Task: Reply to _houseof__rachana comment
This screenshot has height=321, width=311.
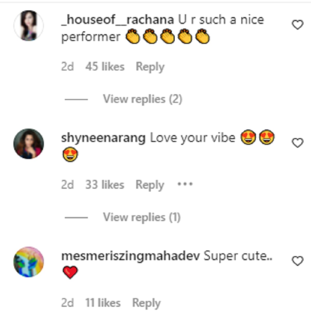Action: 150,67
